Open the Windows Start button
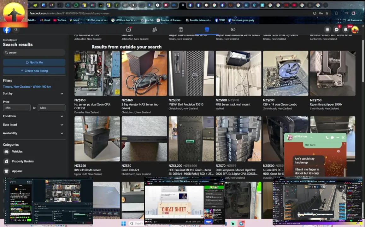 123,223
